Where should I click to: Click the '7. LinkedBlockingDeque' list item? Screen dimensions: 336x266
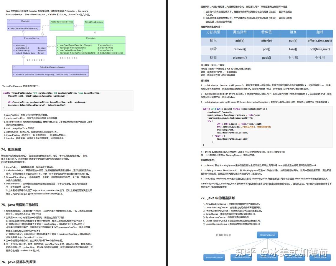coord(231,224)
